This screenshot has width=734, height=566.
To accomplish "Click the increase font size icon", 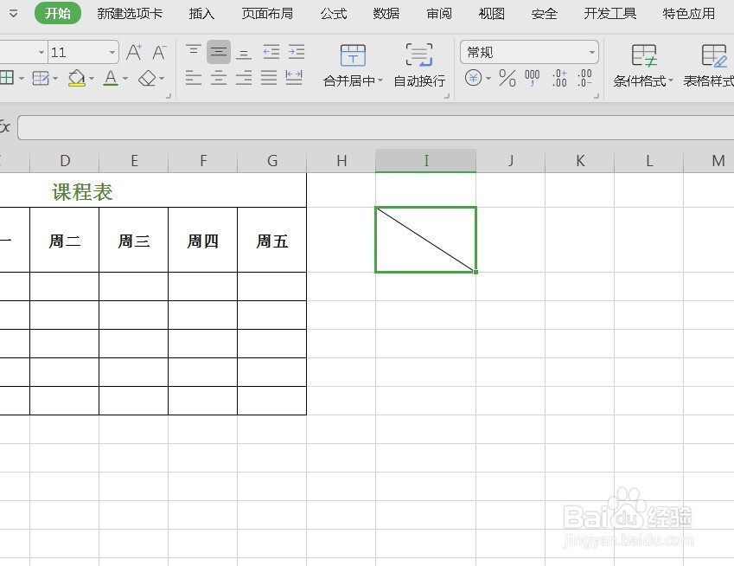I will click(132, 52).
